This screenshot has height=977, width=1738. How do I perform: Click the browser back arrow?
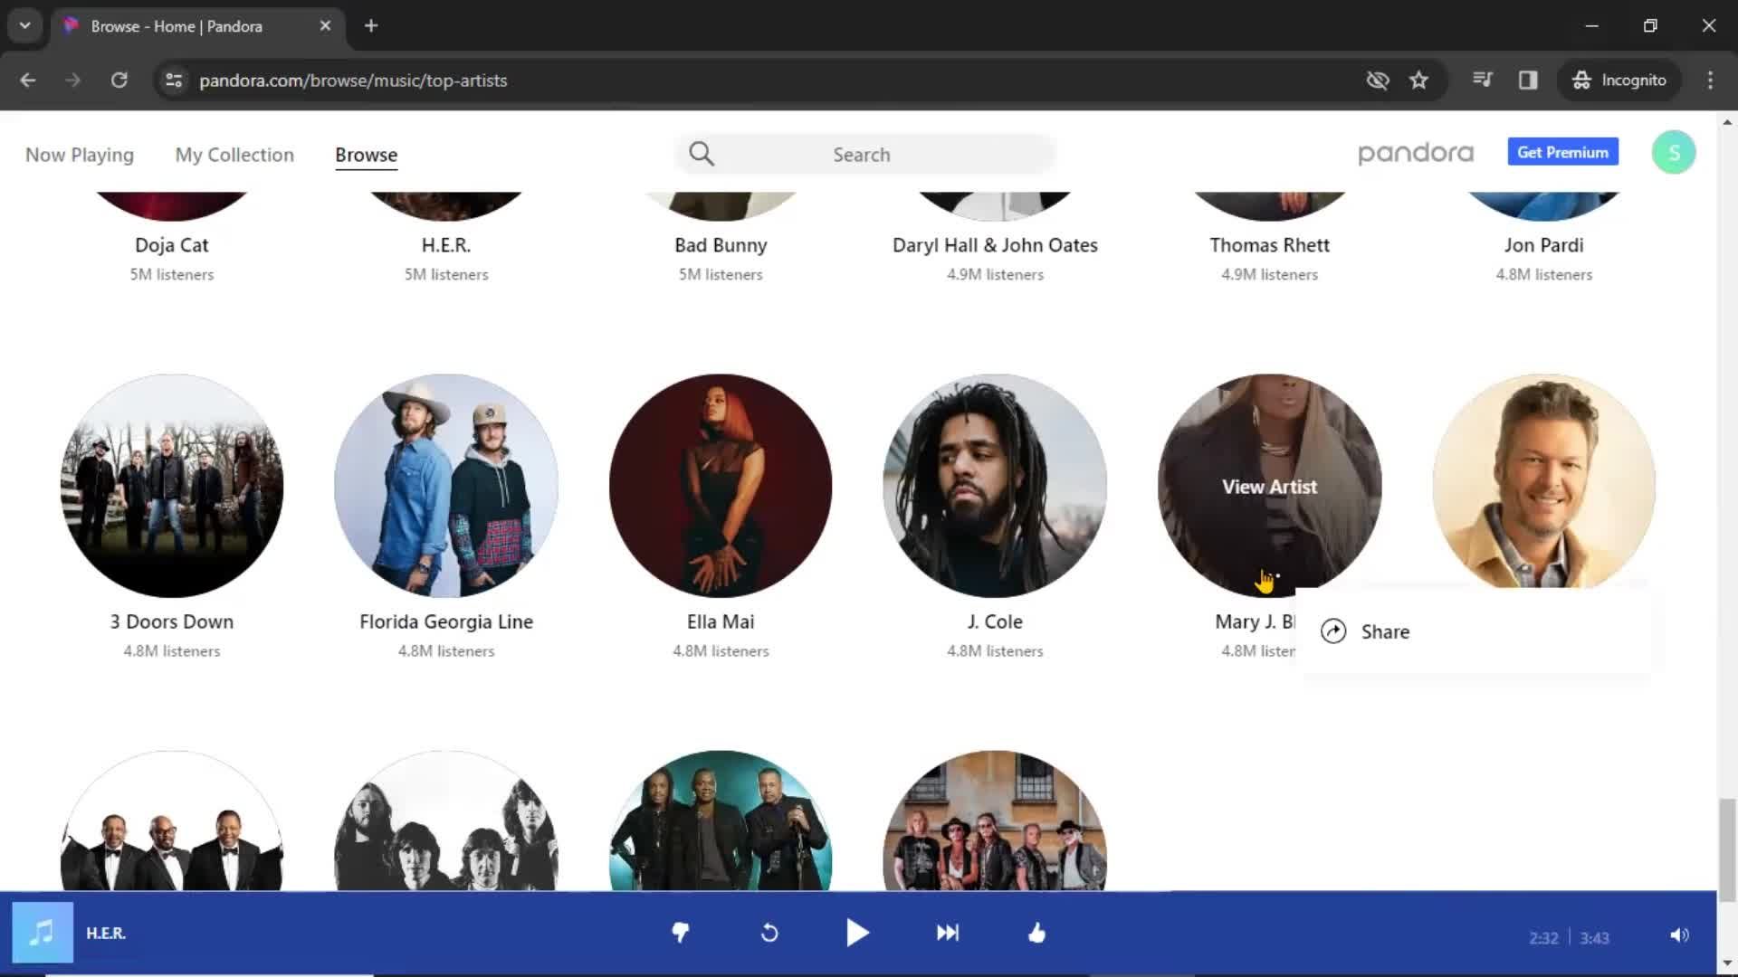tap(28, 80)
